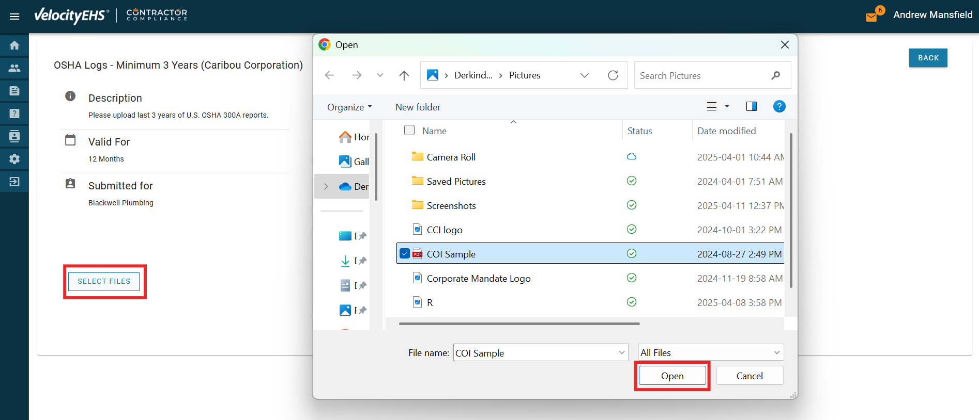Viewport: 979px width, 420px height.
Task: Toggle the preview pane icon
Action: [x=751, y=106]
